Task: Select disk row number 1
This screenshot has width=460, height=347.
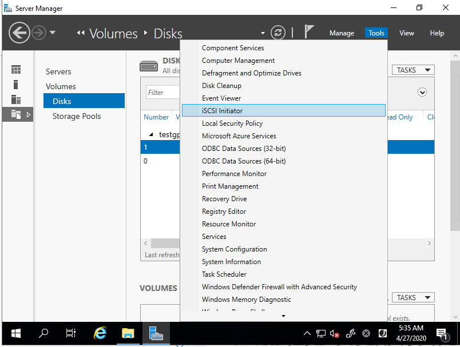Action: (x=160, y=147)
